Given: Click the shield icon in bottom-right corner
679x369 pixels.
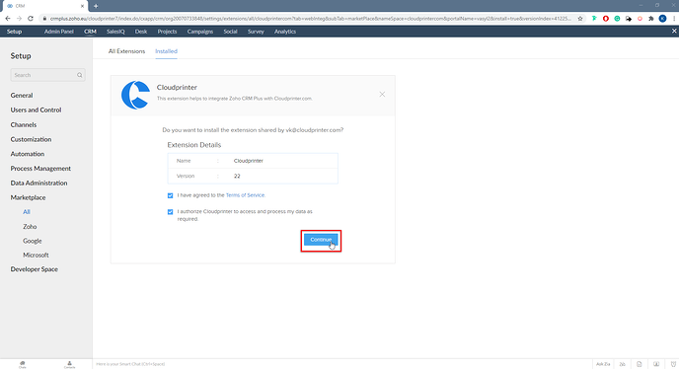Looking at the screenshot, I should (x=673, y=364).
